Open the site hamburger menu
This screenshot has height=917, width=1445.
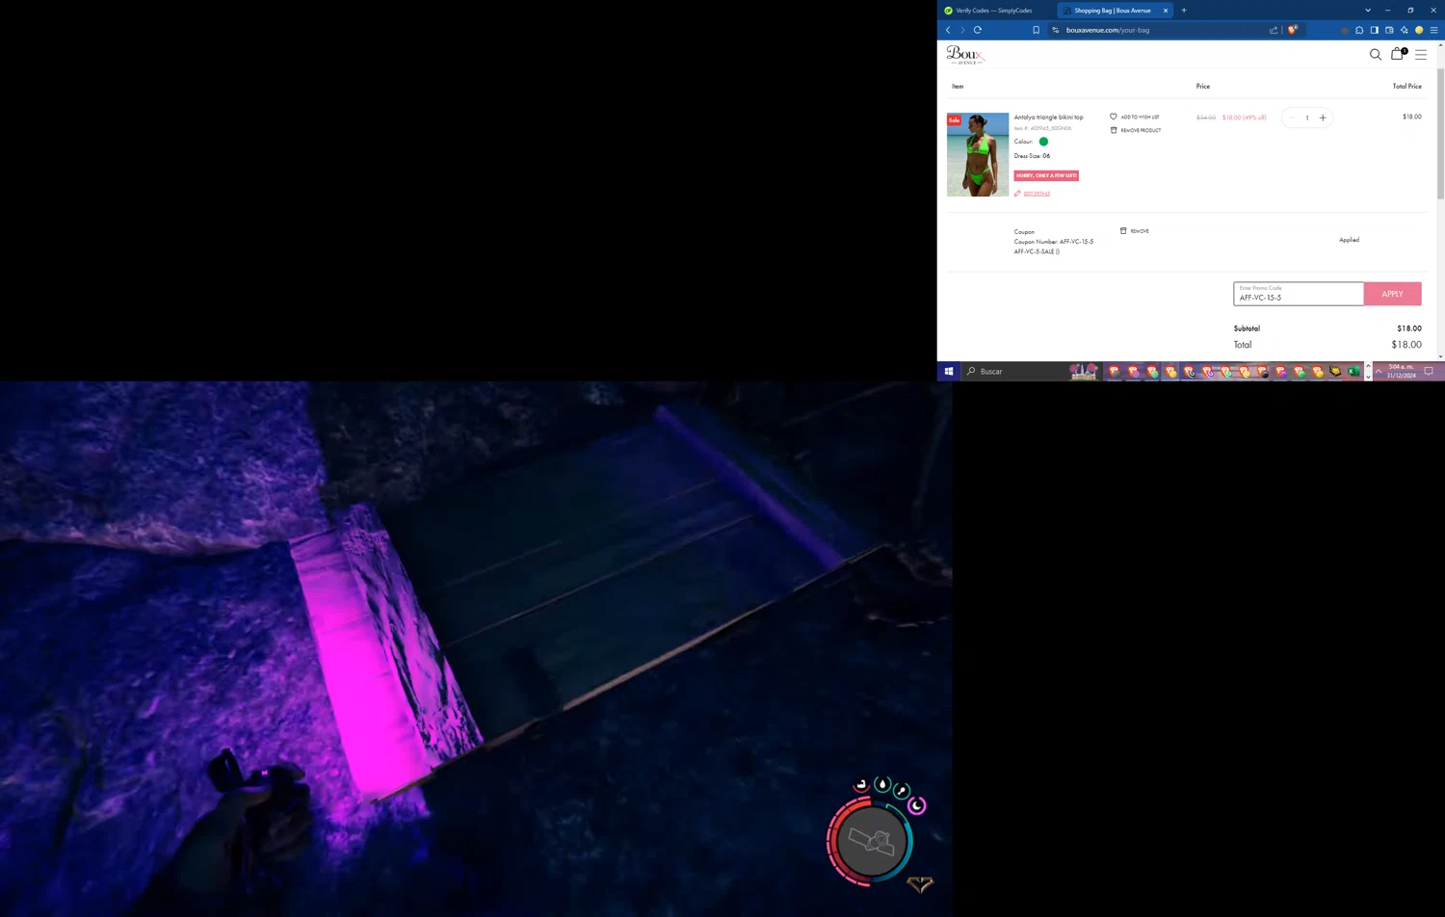[1421, 55]
